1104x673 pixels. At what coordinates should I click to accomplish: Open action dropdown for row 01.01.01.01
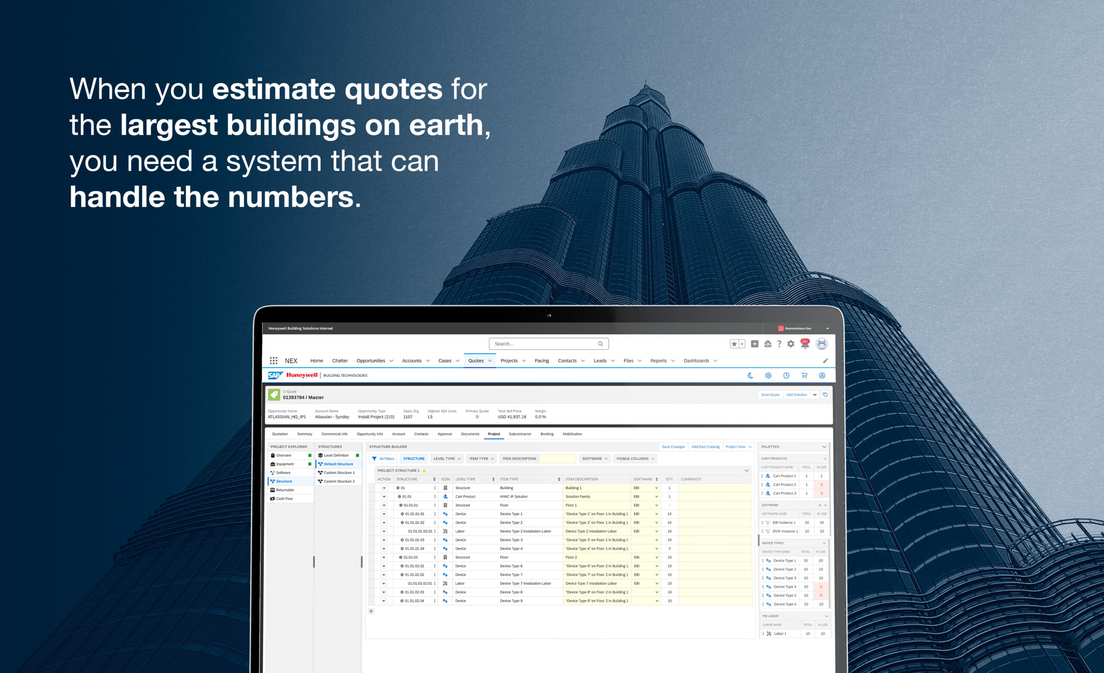[x=384, y=514]
